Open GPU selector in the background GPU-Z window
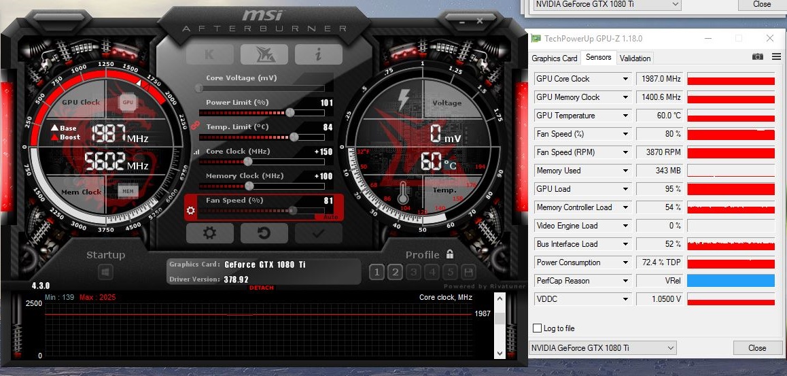 coord(608,5)
